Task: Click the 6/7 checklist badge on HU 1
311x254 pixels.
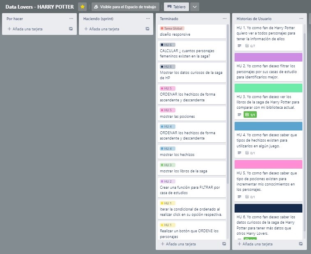Action: tap(250, 46)
